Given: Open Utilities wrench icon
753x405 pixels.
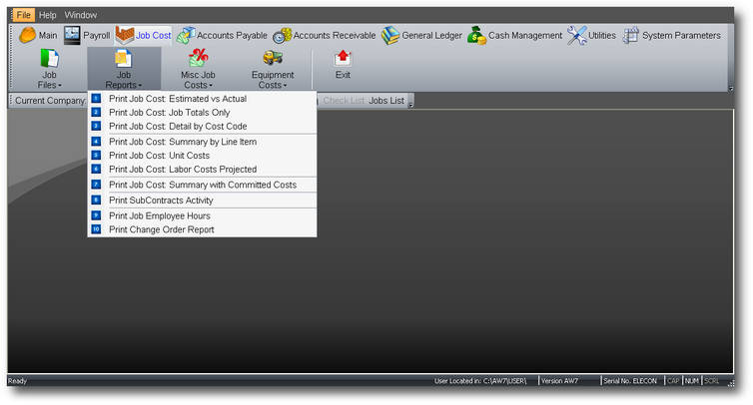Looking at the screenshot, I should 577,36.
